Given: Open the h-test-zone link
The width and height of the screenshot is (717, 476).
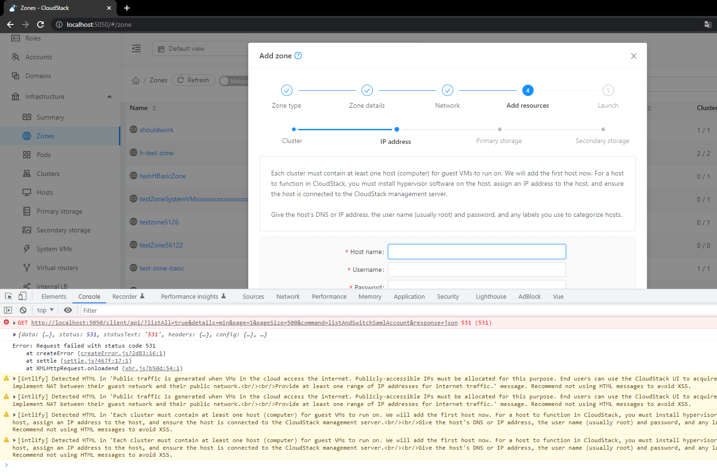Looking at the screenshot, I should coord(157,153).
